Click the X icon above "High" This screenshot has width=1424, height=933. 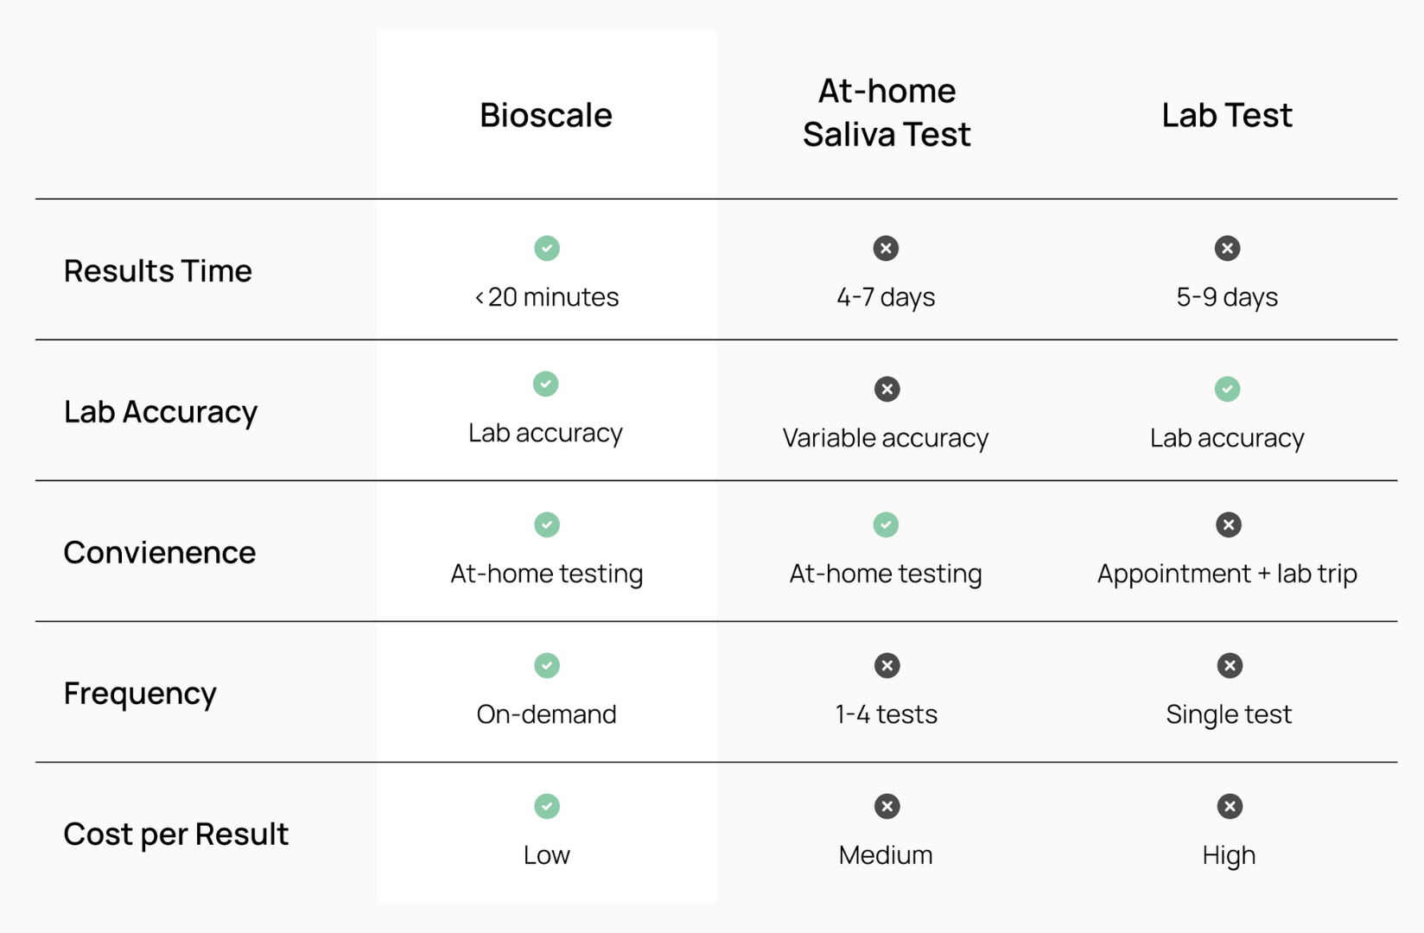(1230, 806)
